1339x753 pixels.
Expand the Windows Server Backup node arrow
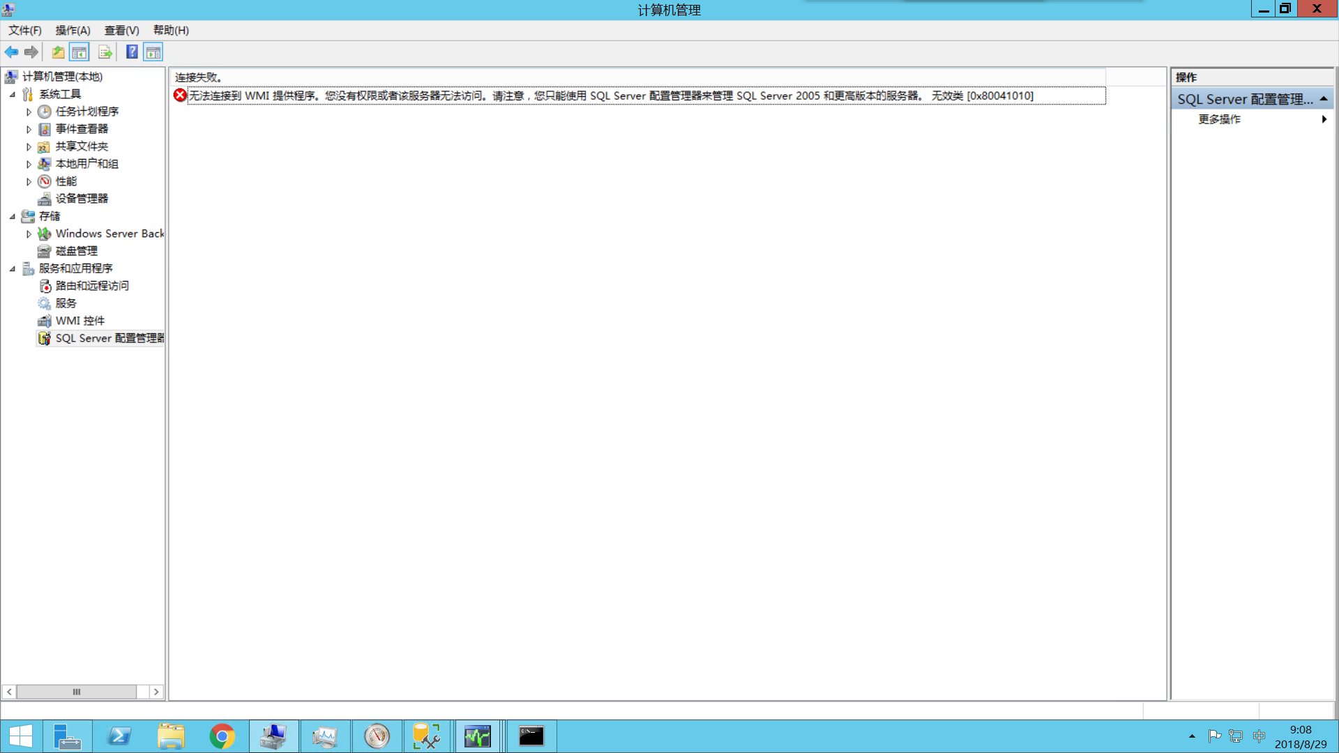(x=29, y=234)
